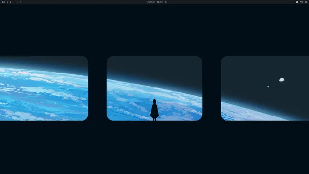Open the launcher icon left of workspace 1
Viewport: 309px width, 174px height.
click(3, 2)
